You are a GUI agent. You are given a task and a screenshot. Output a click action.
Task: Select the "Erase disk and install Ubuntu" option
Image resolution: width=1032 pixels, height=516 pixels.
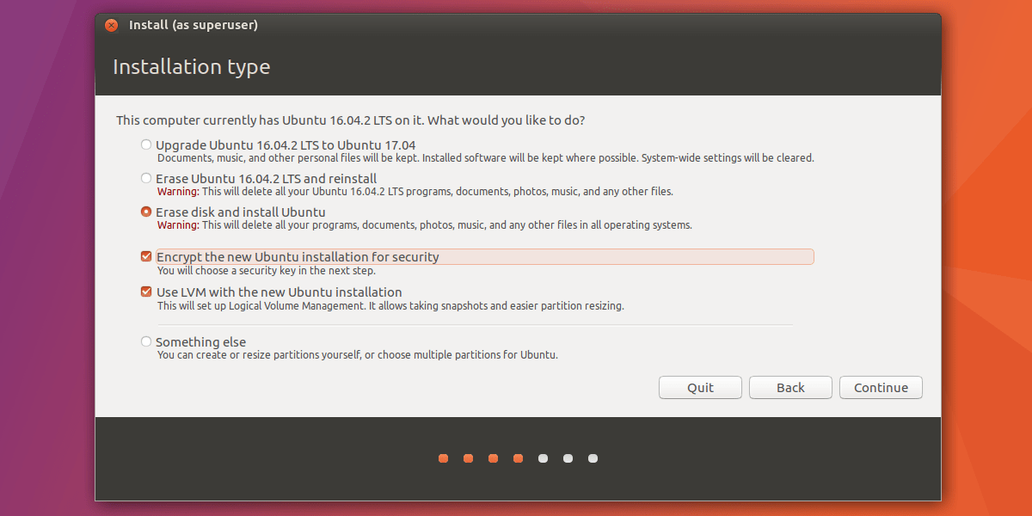(146, 212)
